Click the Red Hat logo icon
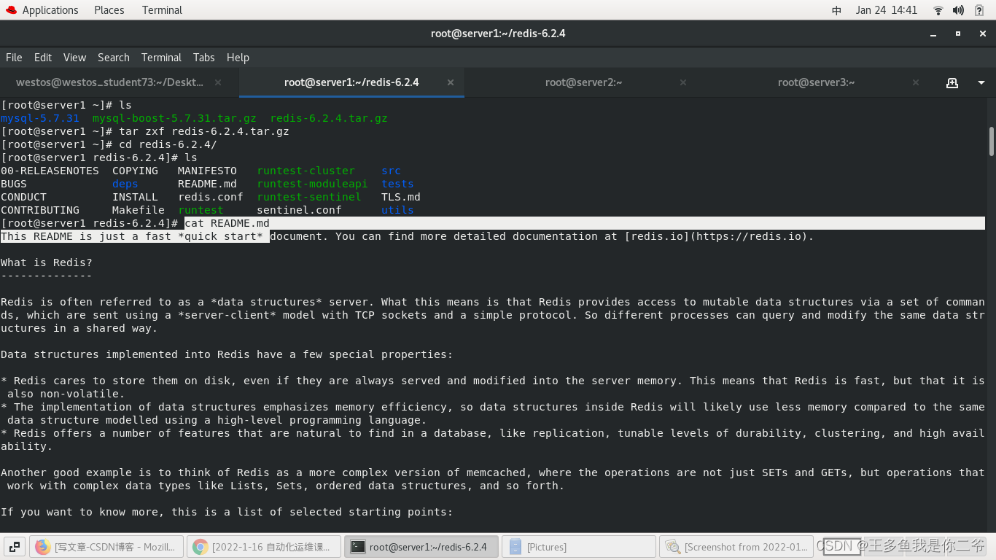Screen dimensions: 996x560 click(11, 10)
